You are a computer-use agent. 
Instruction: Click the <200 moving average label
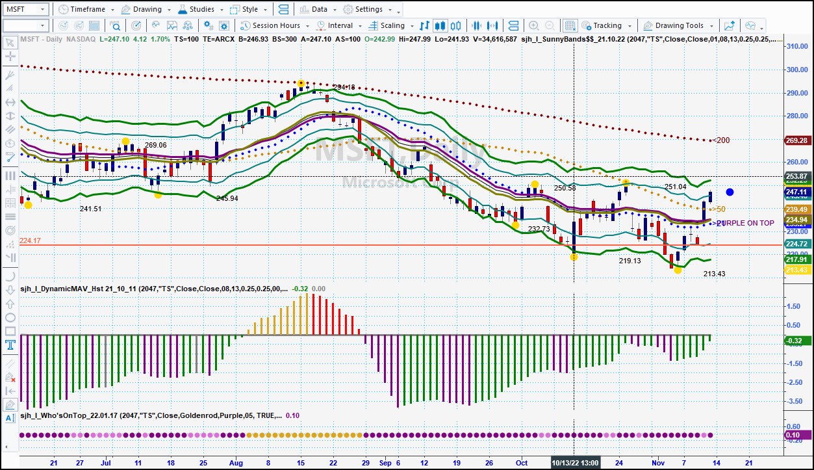pyautogui.click(x=721, y=140)
